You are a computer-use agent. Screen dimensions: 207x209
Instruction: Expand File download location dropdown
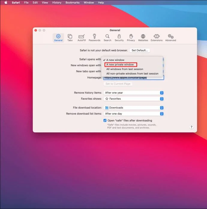coord(133,108)
